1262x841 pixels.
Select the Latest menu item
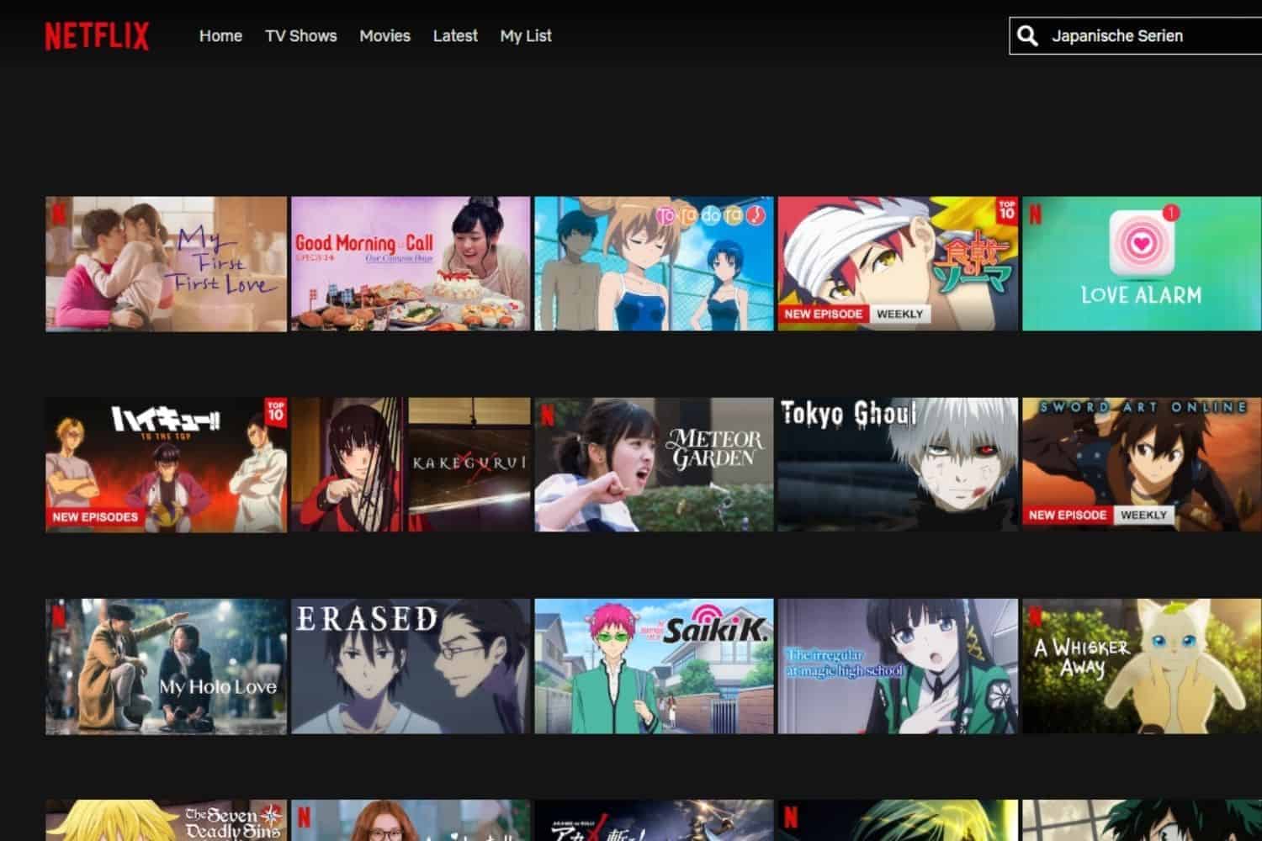[455, 36]
